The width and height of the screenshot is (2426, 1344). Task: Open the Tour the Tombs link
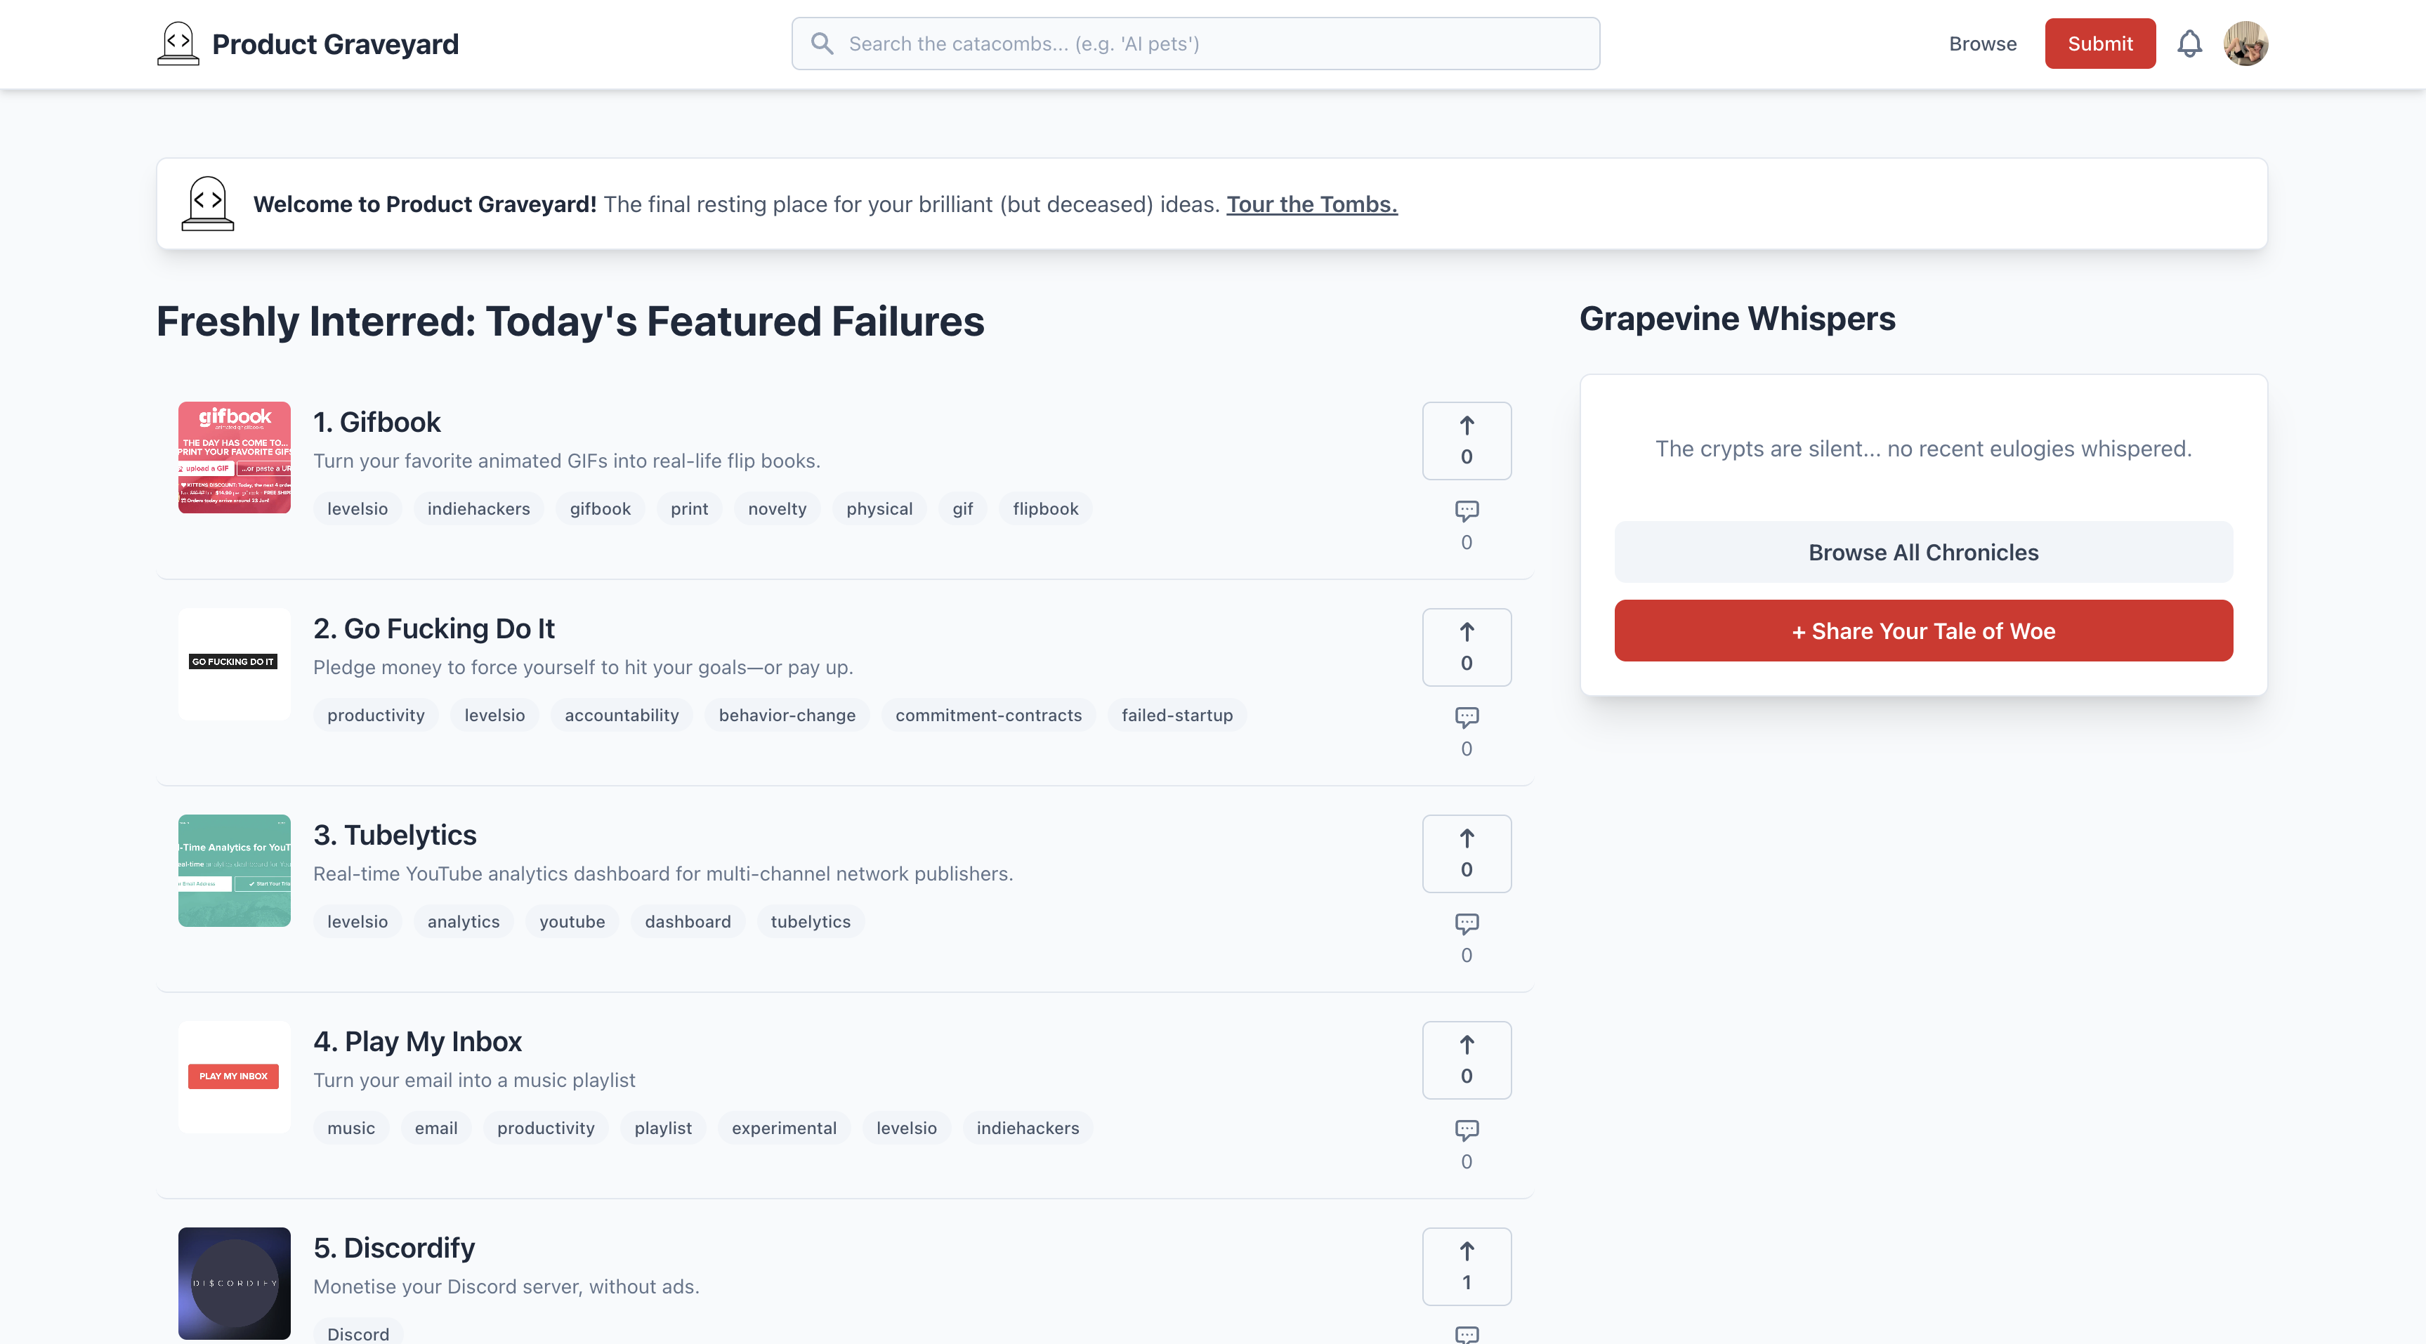click(x=1311, y=204)
